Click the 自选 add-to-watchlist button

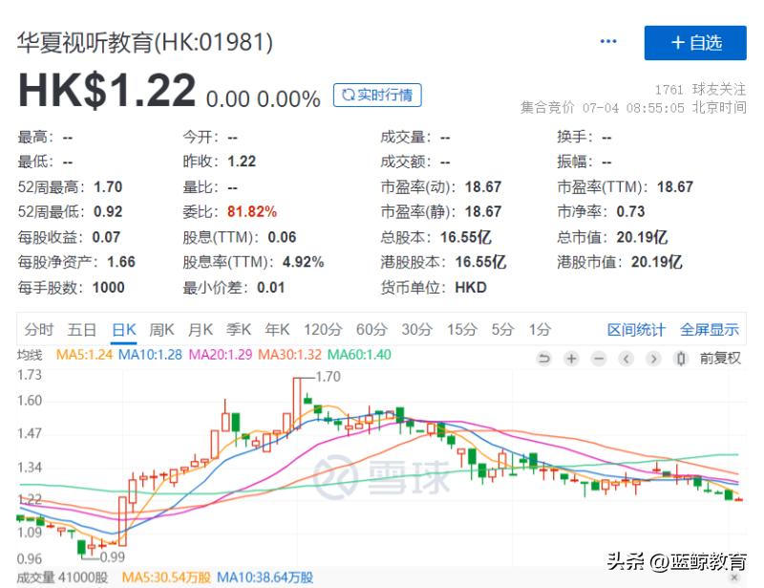696,42
